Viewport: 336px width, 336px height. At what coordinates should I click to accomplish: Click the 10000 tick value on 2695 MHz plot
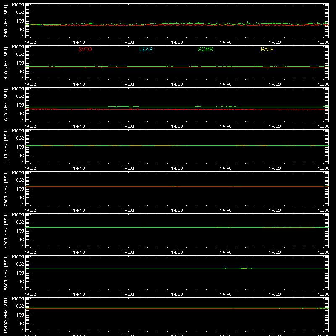pyautogui.click(x=18, y=173)
